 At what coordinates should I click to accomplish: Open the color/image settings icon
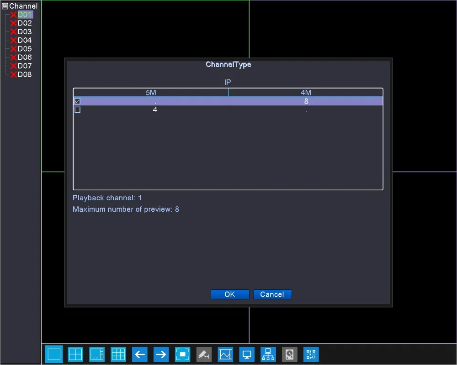tap(225, 354)
